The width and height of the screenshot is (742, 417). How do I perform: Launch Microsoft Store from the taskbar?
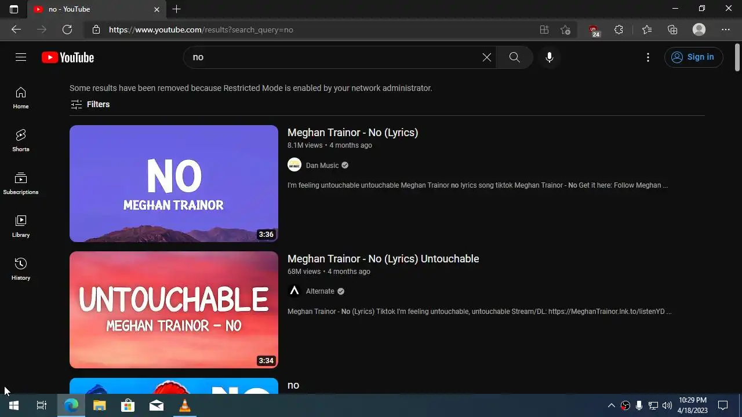pos(128,405)
